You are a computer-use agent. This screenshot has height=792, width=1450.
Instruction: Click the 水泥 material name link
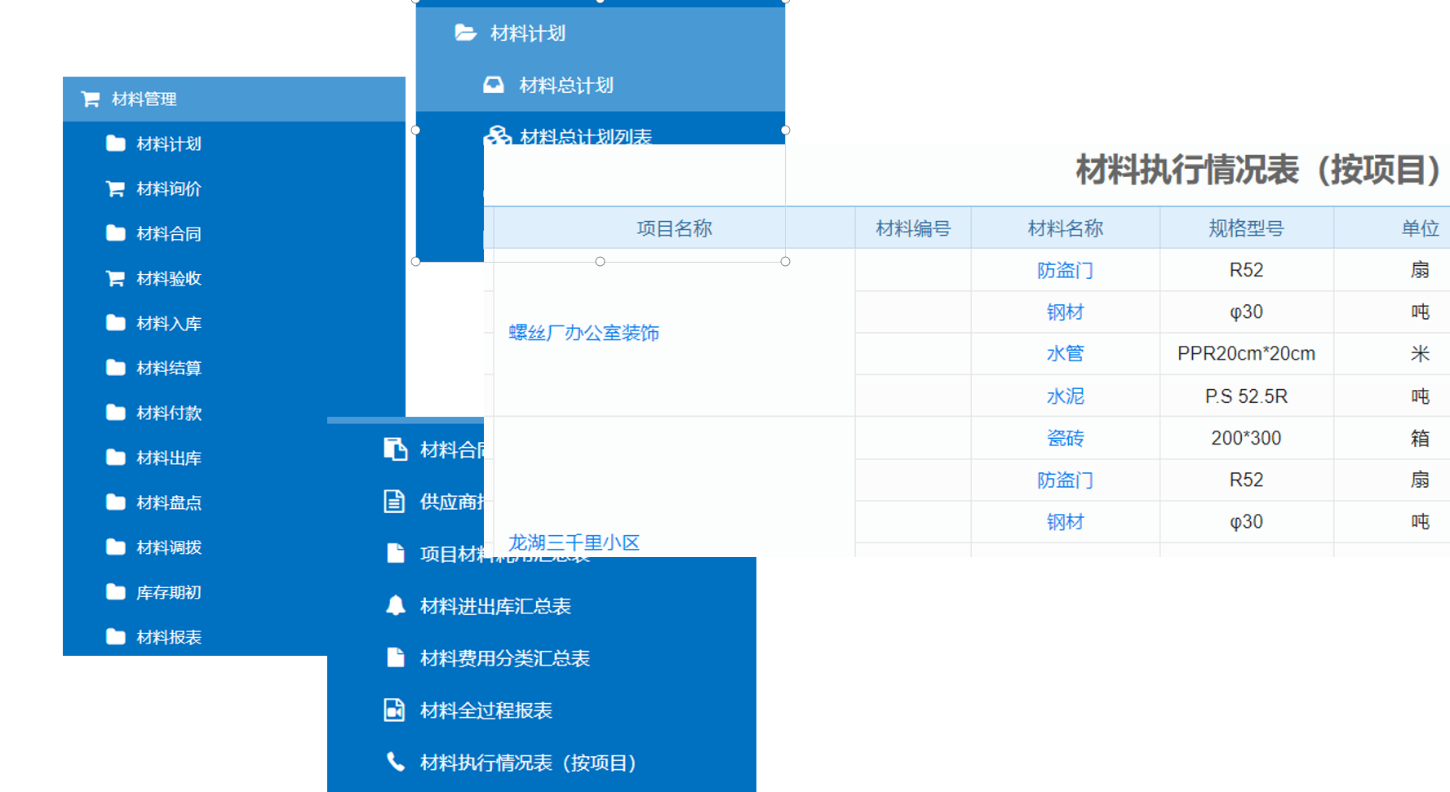[x=1065, y=396]
